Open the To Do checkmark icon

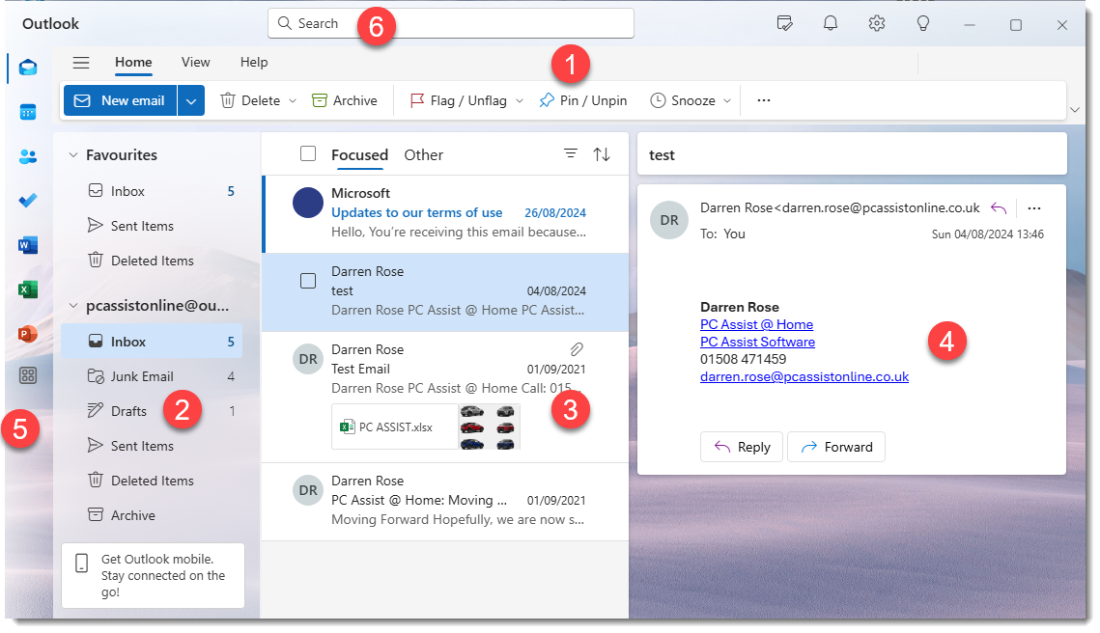[x=27, y=200]
